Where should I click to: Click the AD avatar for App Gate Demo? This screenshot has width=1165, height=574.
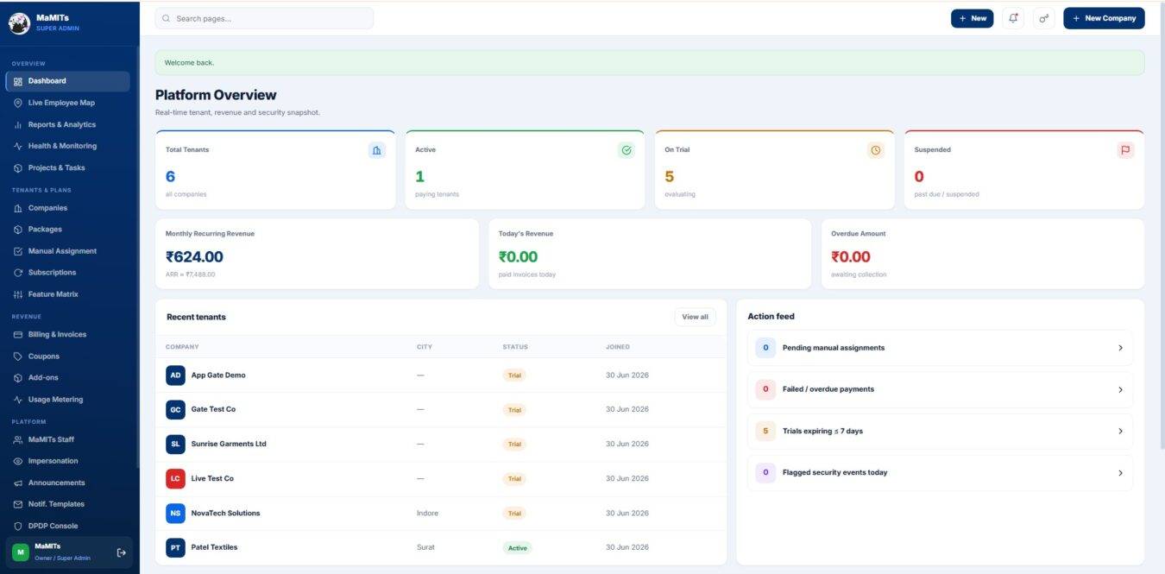175,375
